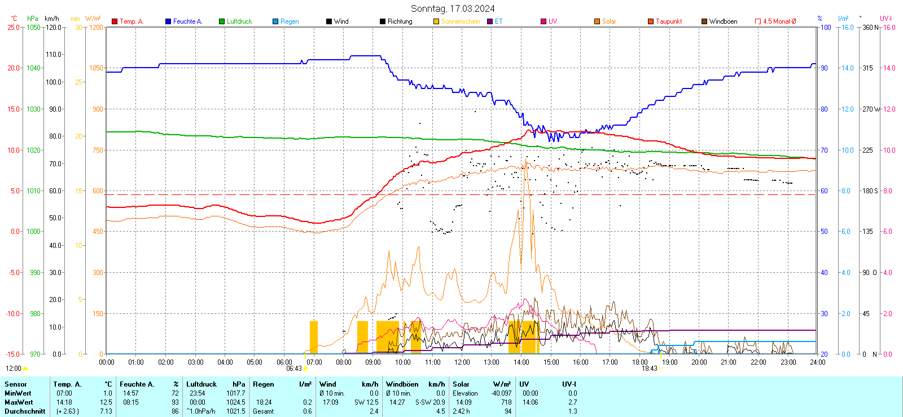Click the yellow sunrise dot beside 06:43
This screenshot has width=903, height=417.
[x=305, y=369]
